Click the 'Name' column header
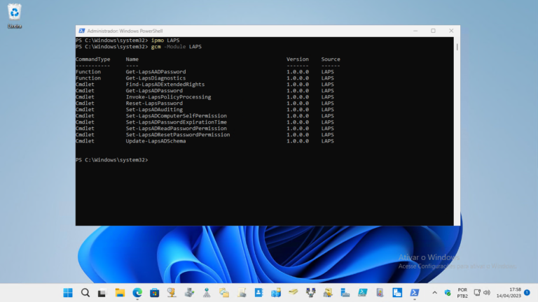This screenshot has height=302, width=538. tap(132, 59)
